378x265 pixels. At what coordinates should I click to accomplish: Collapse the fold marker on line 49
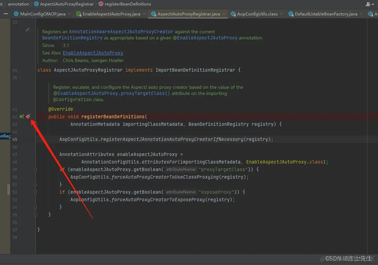(x=35, y=169)
